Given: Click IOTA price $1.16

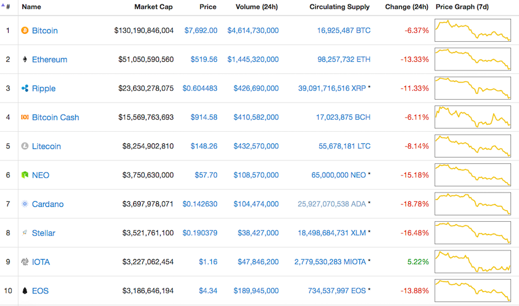Looking at the screenshot, I should pyautogui.click(x=208, y=262).
